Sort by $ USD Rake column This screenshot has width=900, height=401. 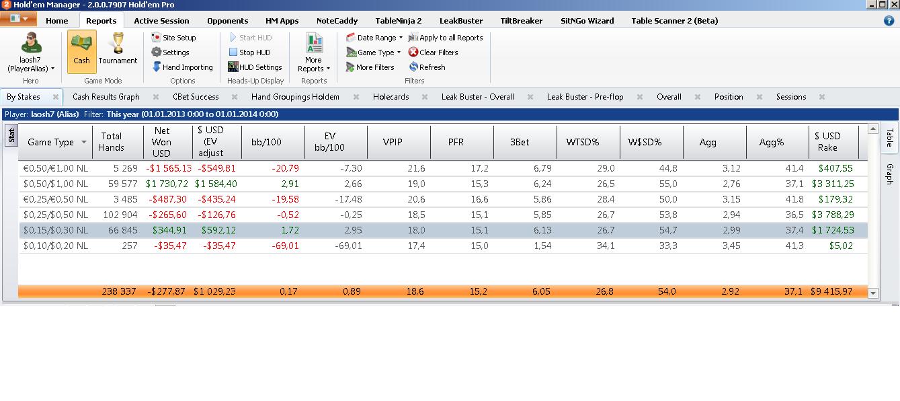pos(834,142)
